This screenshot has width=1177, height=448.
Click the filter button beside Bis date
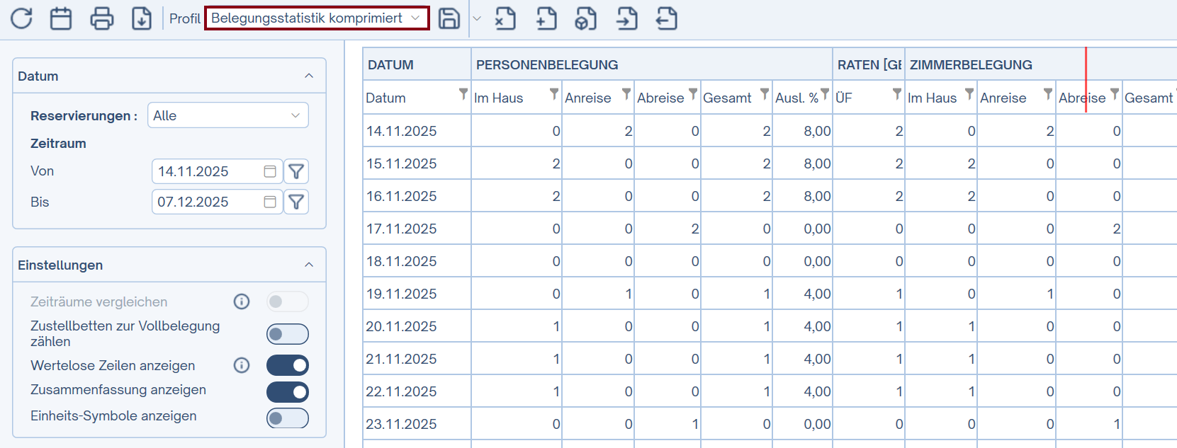point(296,202)
